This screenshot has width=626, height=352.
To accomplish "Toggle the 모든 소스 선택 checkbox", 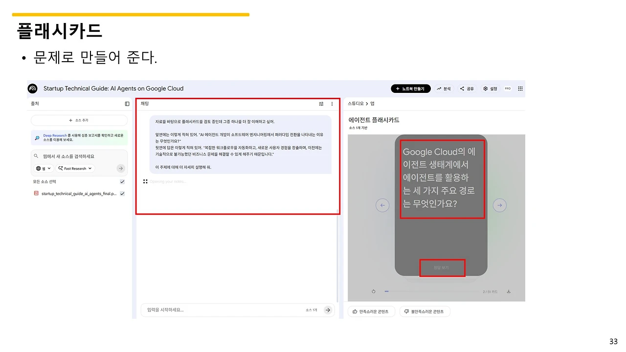I will click(x=122, y=181).
